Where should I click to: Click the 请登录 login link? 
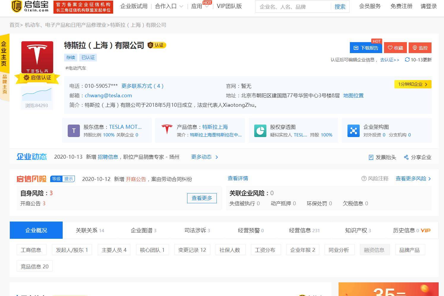(x=429, y=6)
